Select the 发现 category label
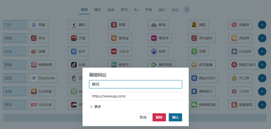The height and width of the screenshot is (129, 271). click(x=15, y=78)
